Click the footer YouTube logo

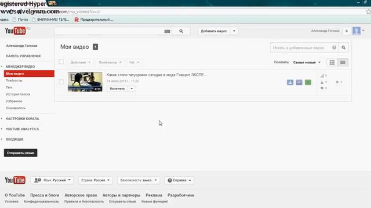(15, 180)
